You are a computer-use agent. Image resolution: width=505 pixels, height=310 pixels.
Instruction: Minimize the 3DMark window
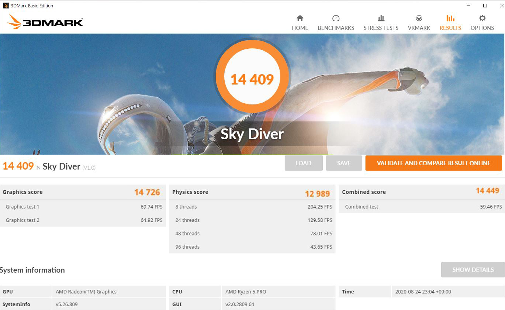click(x=468, y=6)
